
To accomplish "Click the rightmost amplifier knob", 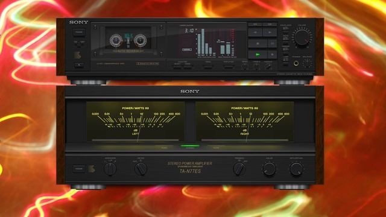I will click(x=296, y=169).
